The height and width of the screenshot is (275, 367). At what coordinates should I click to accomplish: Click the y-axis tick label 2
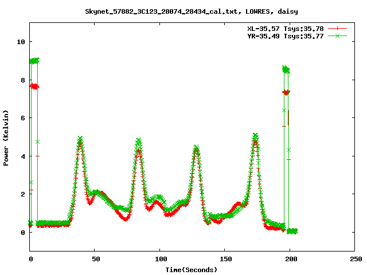click(x=22, y=194)
